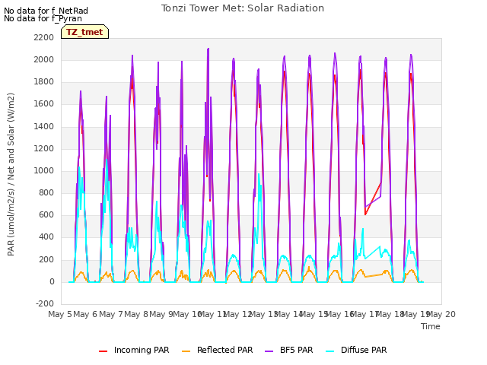Click the 0 y-axis tick label
The height and width of the screenshot is (365, 487).
click(x=52, y=282)
